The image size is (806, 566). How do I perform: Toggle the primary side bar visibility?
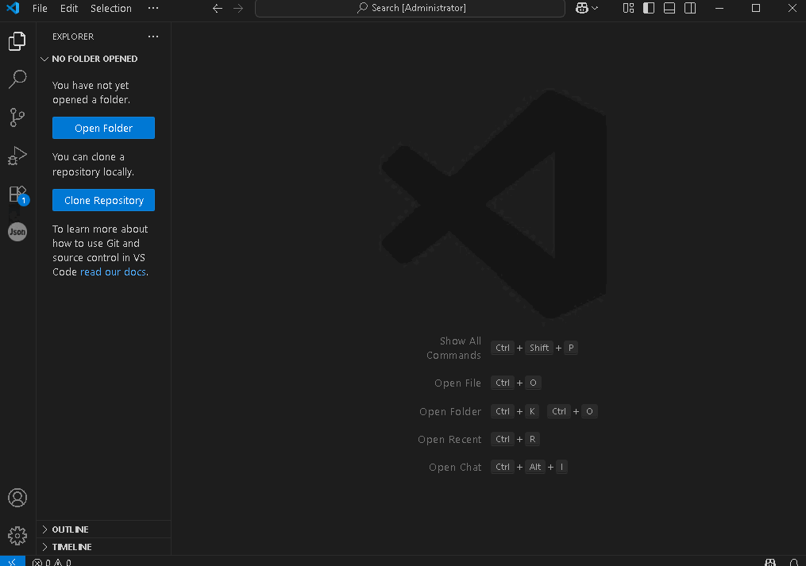[649, 8]
